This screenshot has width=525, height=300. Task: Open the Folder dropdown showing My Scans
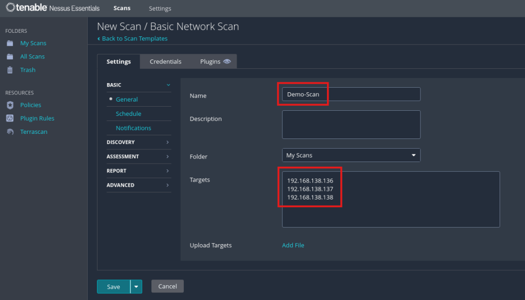click(351, 155)
